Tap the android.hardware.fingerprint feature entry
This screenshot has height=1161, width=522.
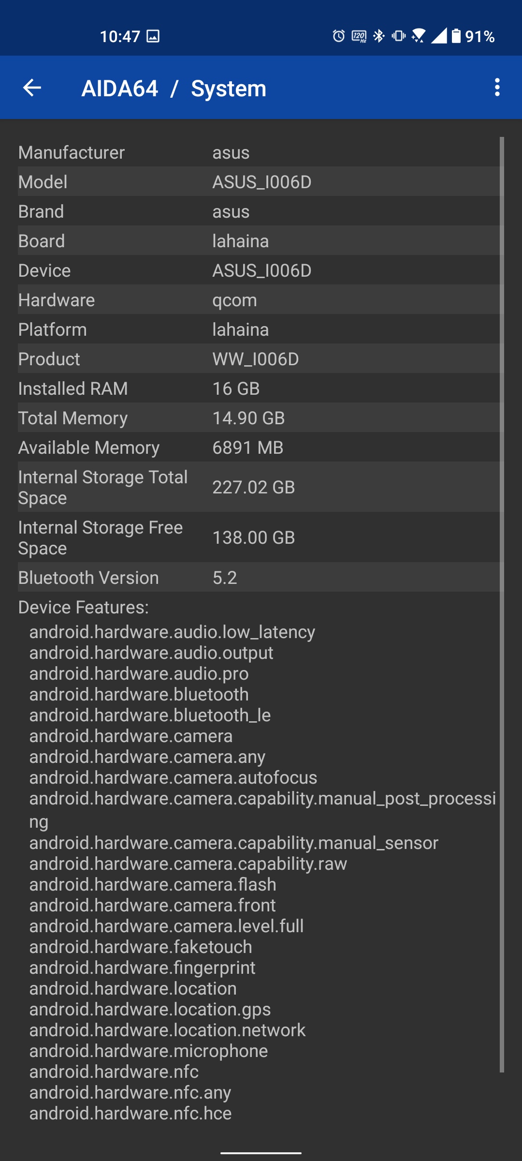tap(142, 967)
